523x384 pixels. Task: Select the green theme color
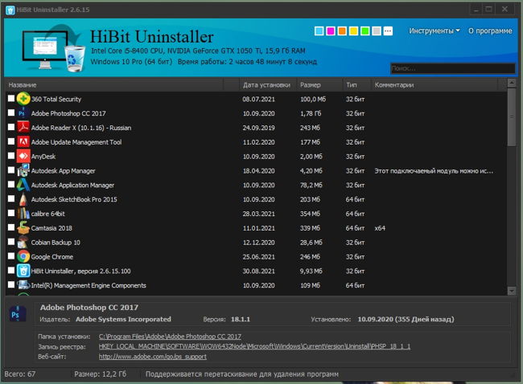pos(365,31)
